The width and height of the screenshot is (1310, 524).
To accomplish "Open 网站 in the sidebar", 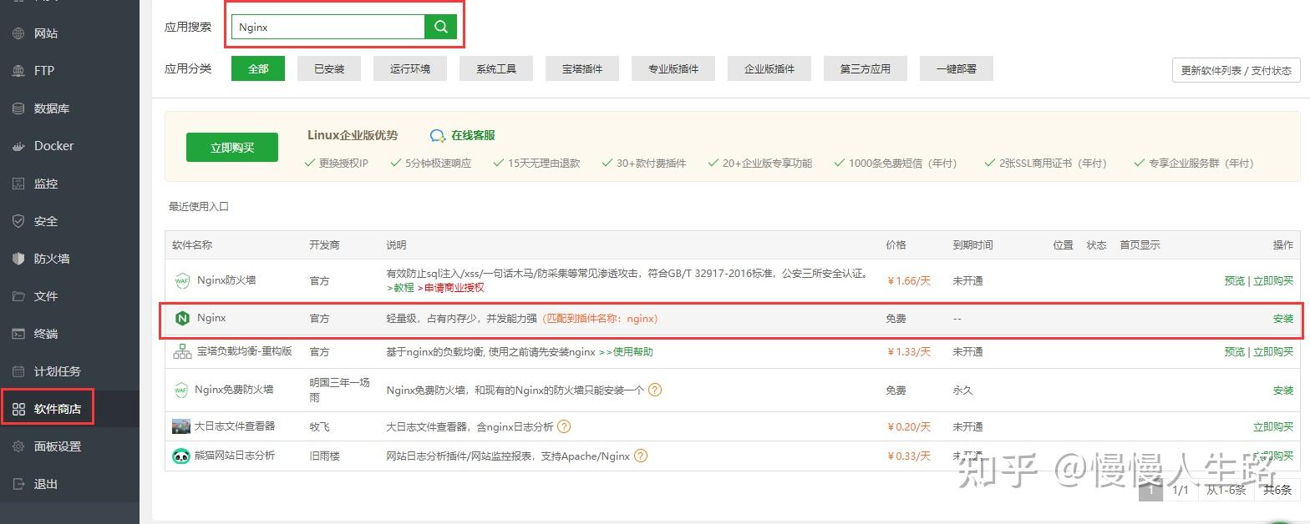I will click(x=46, y=33).
